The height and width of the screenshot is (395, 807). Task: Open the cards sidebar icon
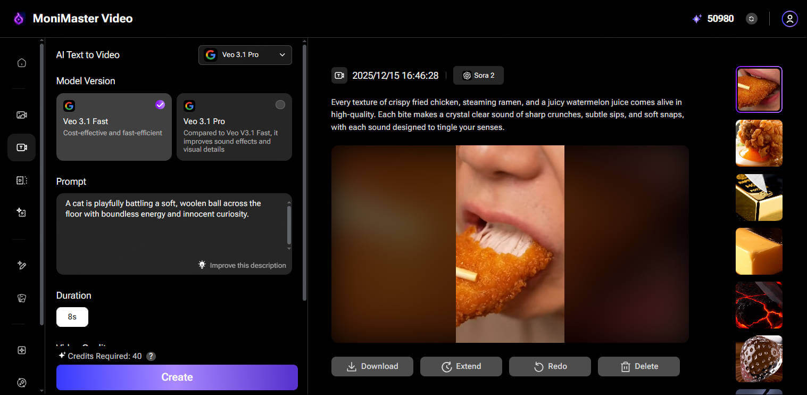point(21,298)
